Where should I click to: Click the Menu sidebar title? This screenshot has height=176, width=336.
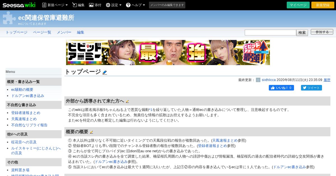pyautogui.click(x=10, y=72)
